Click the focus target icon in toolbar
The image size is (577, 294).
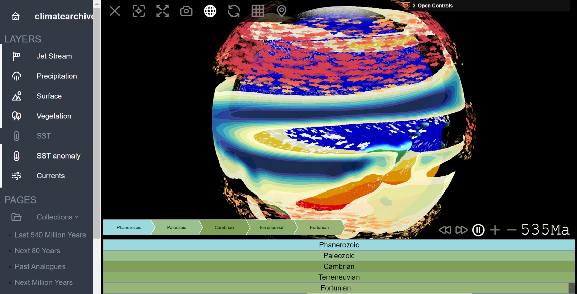pos(139,11)
